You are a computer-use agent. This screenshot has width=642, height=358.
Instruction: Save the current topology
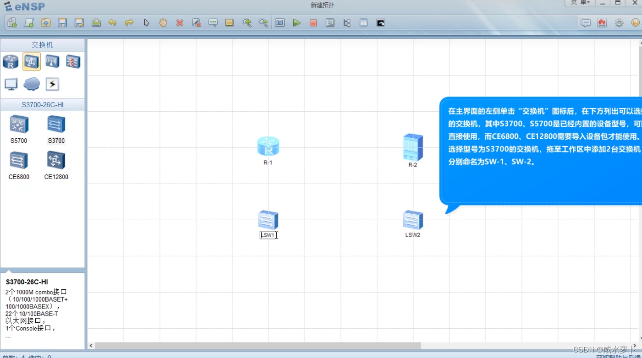coord(62,22)
